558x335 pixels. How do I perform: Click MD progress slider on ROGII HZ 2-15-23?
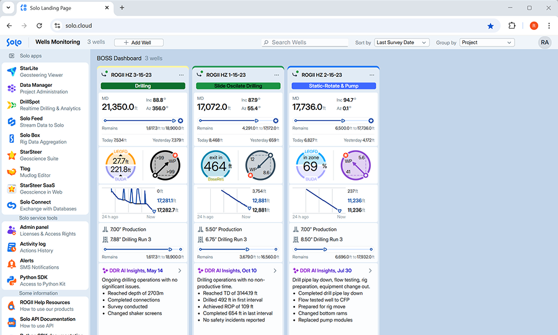pyautogui.click(x=334, y=121)
